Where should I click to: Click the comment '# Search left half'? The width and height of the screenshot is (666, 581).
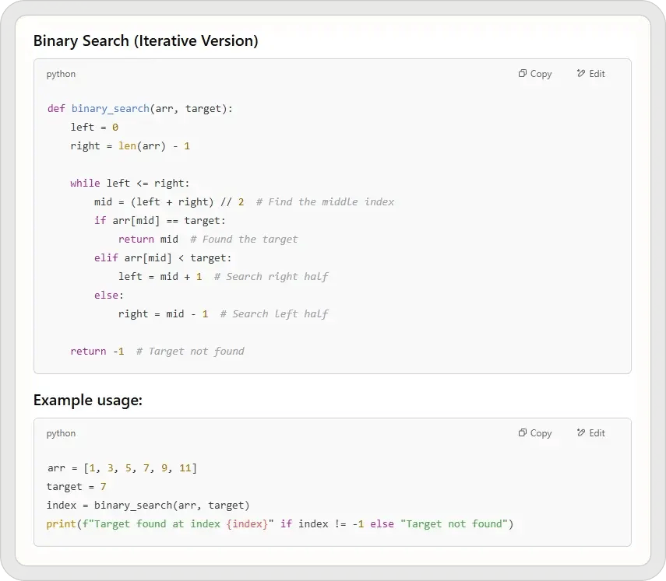click(274, 313)
